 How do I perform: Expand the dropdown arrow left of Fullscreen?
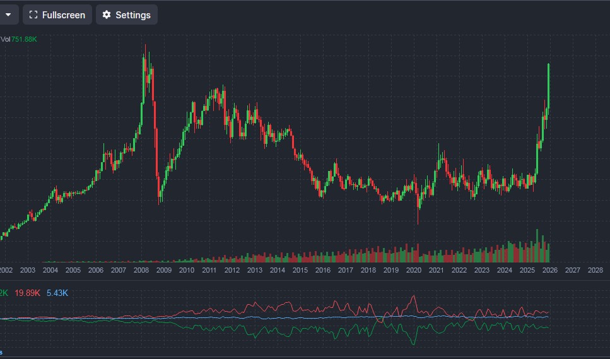tap(8, 15)
